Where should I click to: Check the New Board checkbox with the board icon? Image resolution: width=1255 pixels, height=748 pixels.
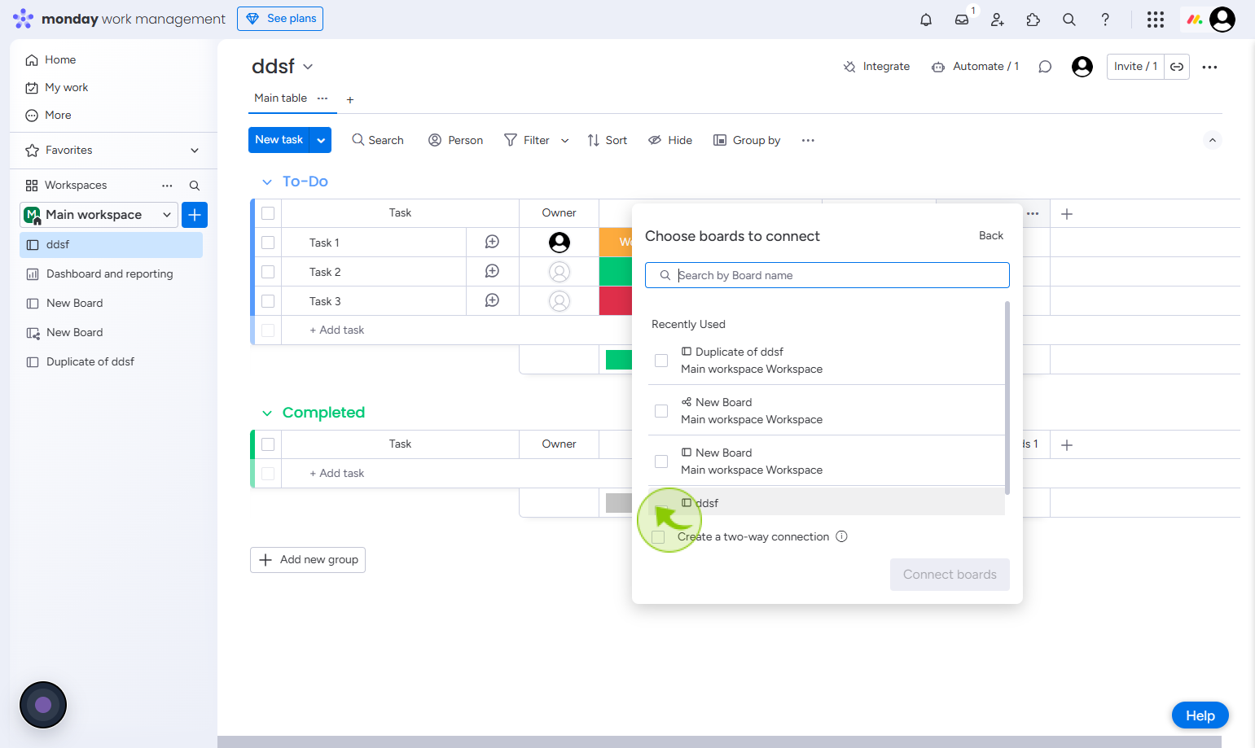tap(661, 461)
